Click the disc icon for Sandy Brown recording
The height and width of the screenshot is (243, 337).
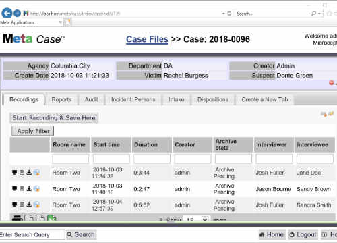pos(36,189)
